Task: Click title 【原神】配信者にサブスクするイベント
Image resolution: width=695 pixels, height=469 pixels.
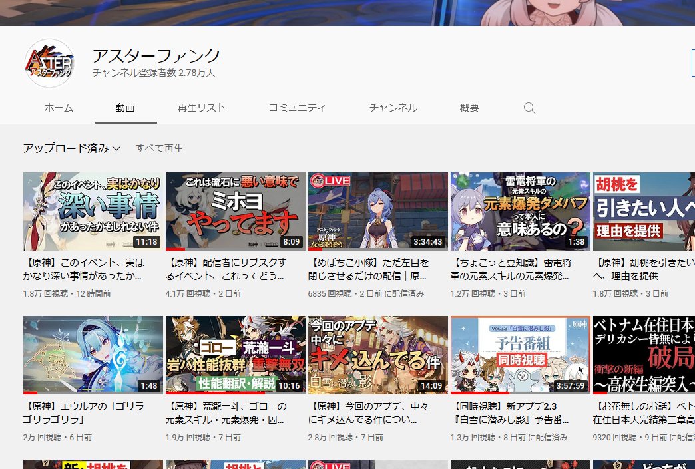Action: pos(226,269)
